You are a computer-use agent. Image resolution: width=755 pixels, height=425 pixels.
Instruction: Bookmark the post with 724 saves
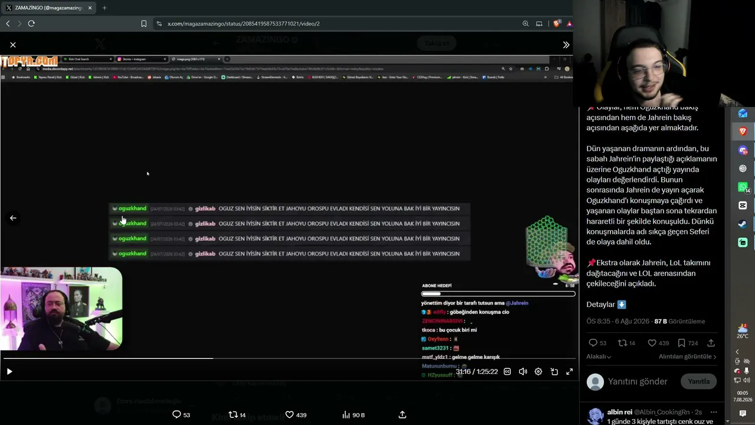point(687,343)
